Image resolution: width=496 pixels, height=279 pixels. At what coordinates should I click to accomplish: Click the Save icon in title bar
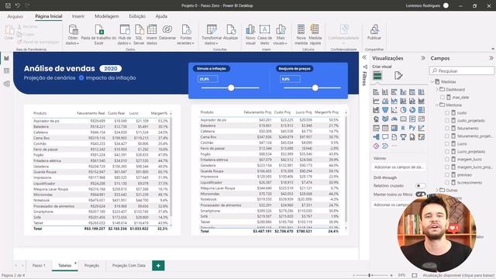click(x=8, y=5)
